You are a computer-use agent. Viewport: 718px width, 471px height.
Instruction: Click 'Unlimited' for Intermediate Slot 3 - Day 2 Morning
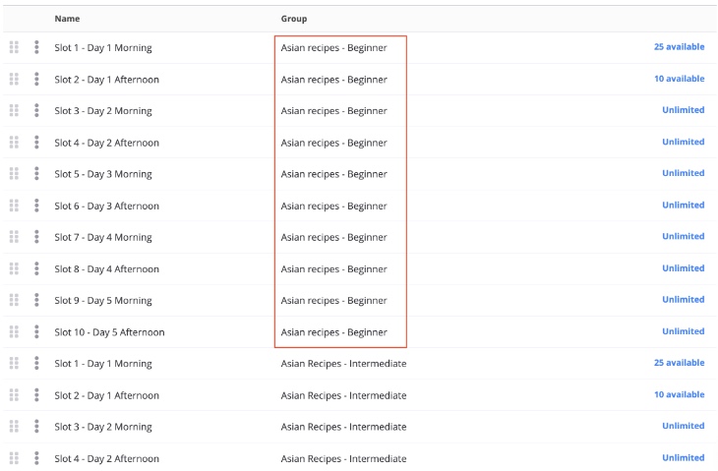(684, 426)
